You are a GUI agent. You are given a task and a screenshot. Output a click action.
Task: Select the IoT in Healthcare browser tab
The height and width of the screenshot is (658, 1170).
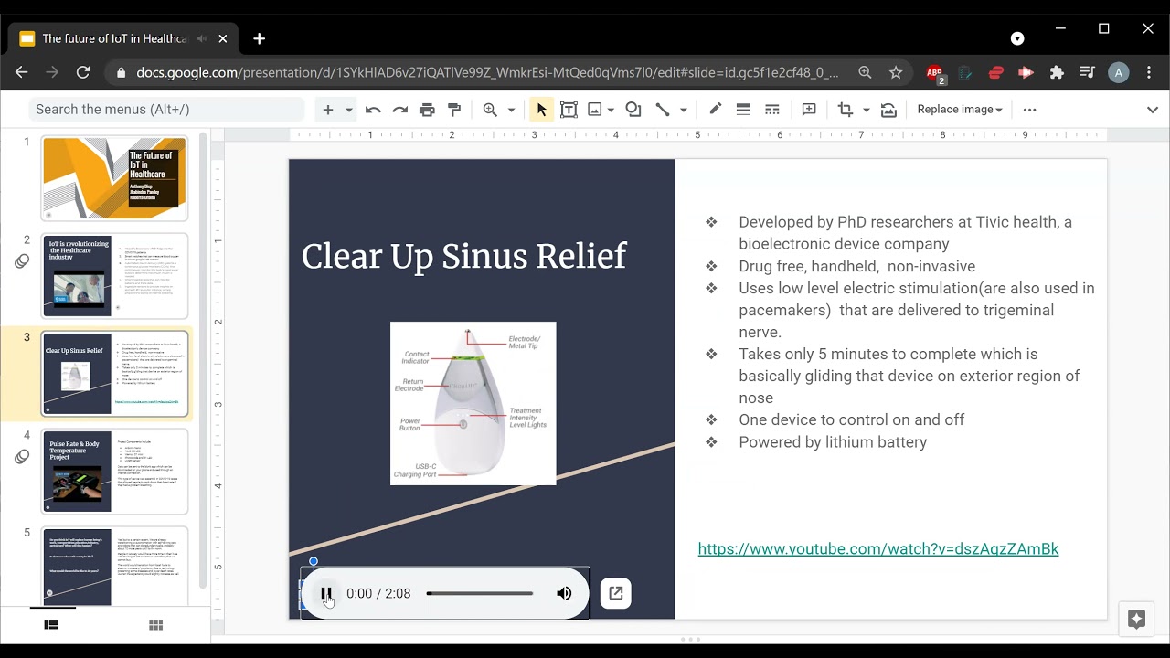click(x=123, y=38)
